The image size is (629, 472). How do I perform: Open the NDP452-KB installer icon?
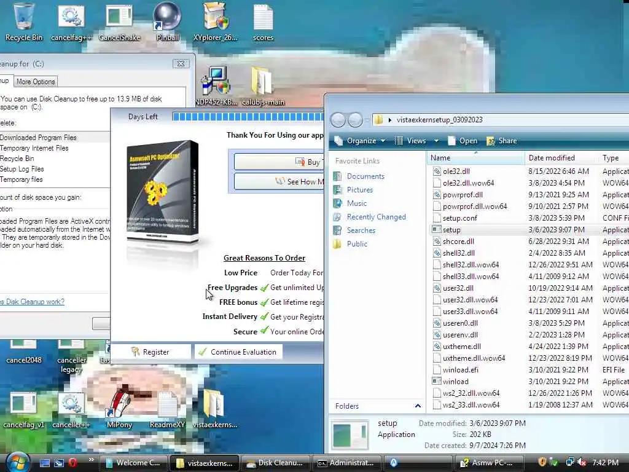point(215,86)
